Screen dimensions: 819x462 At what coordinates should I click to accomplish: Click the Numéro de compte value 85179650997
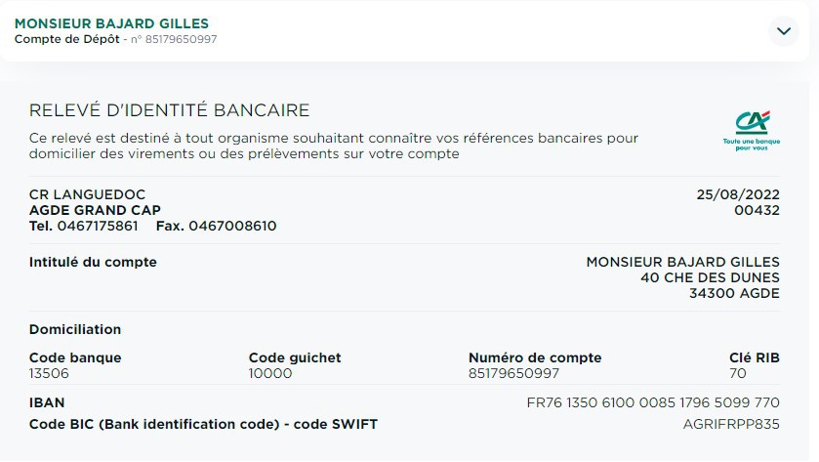(x=513, y=373)
